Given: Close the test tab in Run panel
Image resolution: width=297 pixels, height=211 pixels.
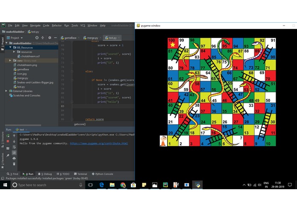Looking at the screenshot, I should (26, 129).
